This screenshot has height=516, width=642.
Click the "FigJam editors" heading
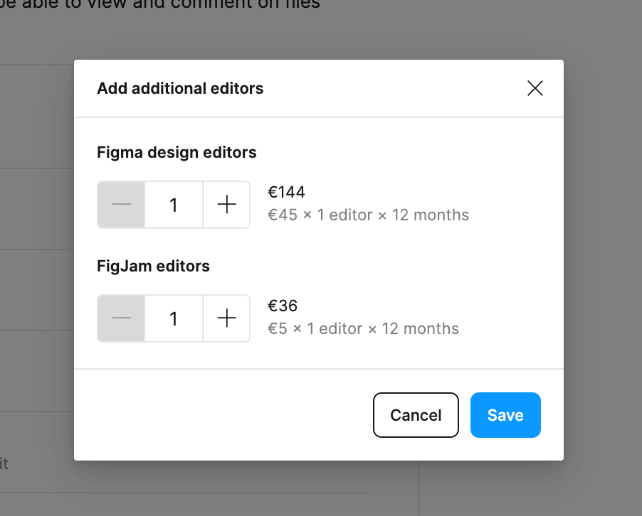[153, 266]
